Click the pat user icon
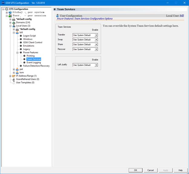Screen dimensions: 189x174 click(x=17, y=69)
